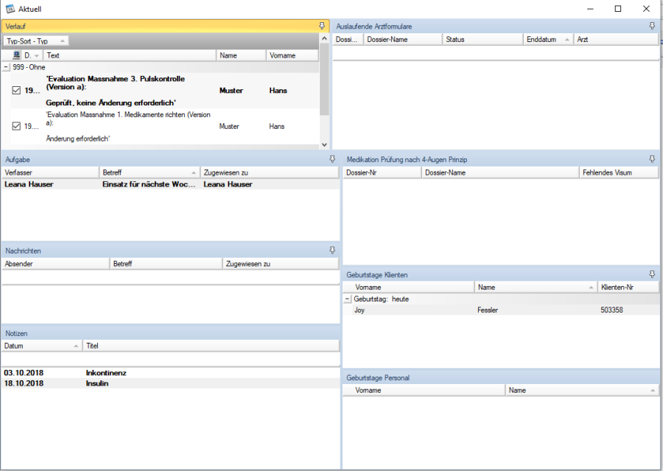The width and height of the screenshot is (663, 471).
Task: Sort Notizen by the Datum column
Action: [x=41, y=345]
